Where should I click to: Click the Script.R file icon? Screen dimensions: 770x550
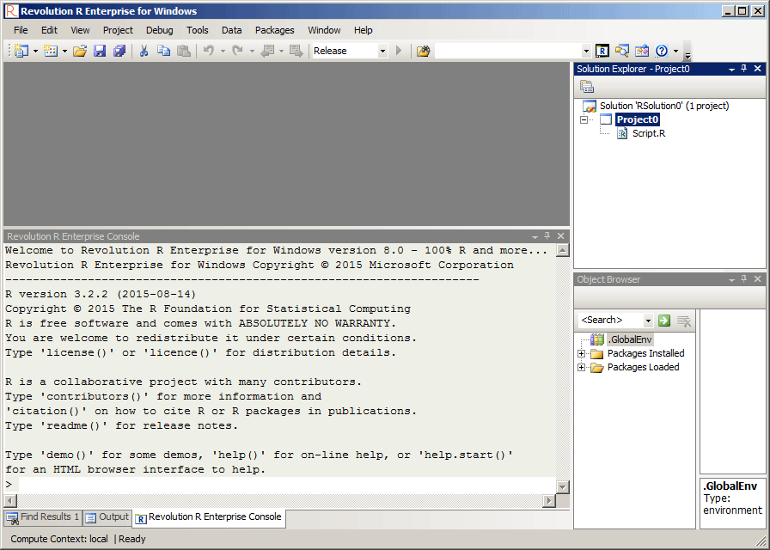tap(621, 133)
